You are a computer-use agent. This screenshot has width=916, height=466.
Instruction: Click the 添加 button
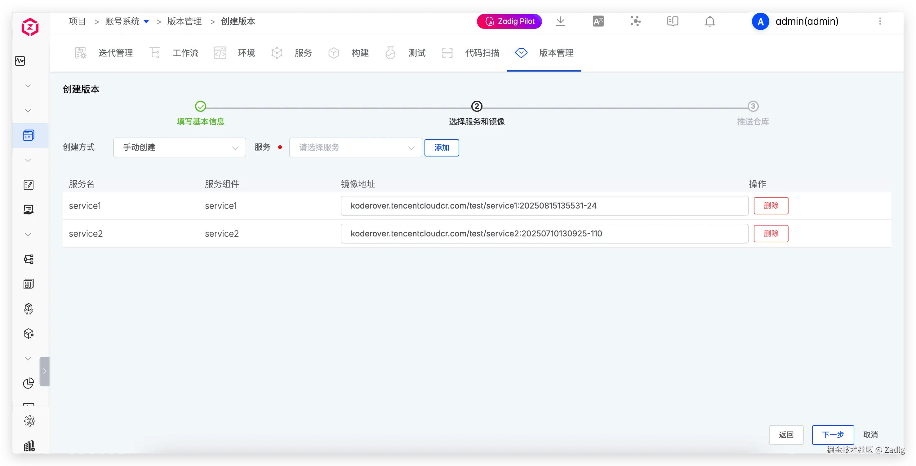(442, 147)
